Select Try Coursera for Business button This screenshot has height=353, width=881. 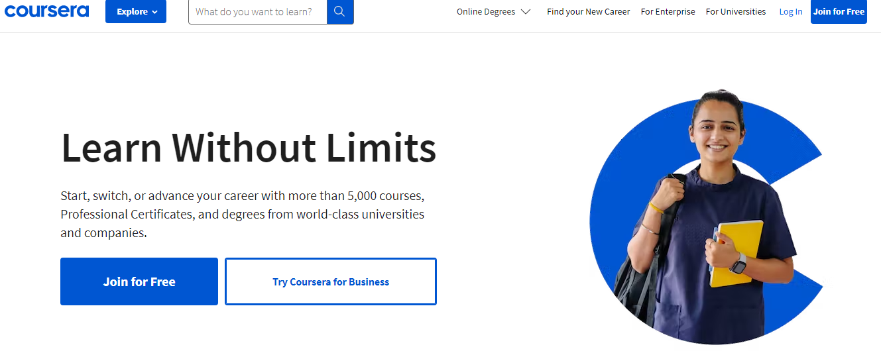pyautogui.click(x=331, y=281)
